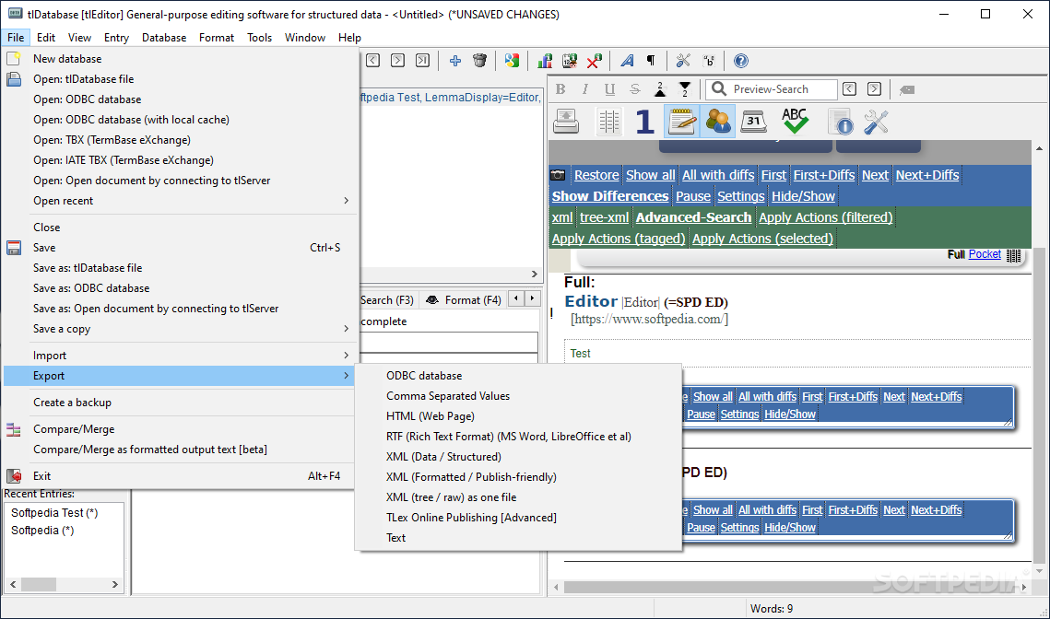Go to previous preview search result

[x=850, y=89]
